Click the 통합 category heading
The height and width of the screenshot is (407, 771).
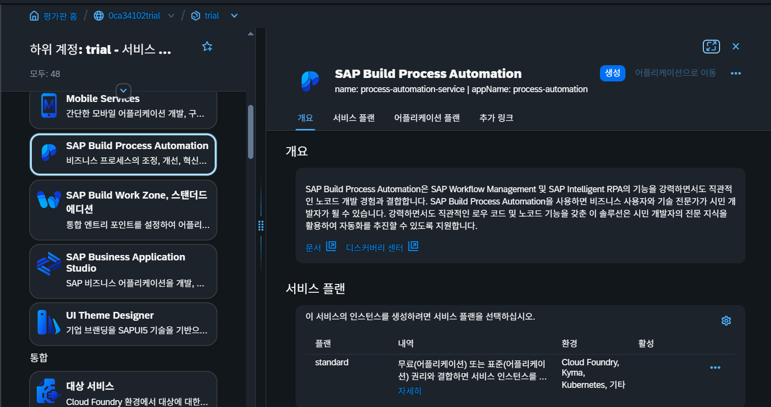(x=39, y=357)
